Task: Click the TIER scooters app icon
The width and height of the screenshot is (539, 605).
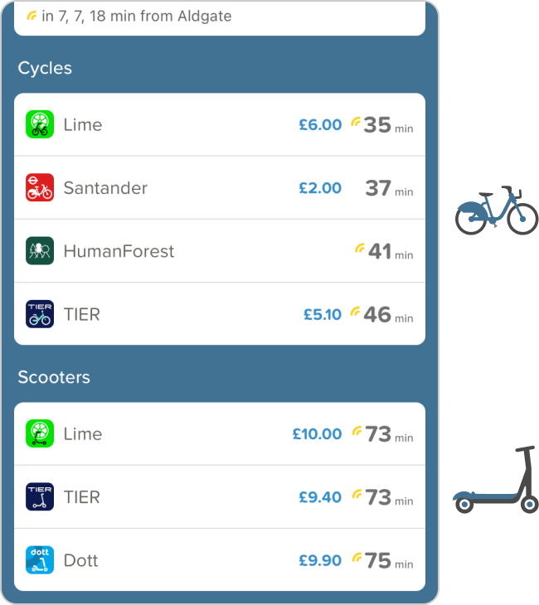Action: pos(40,497)
